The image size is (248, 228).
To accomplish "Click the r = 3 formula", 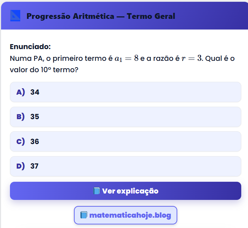I will pyautogui.click(x=192, y=58).
